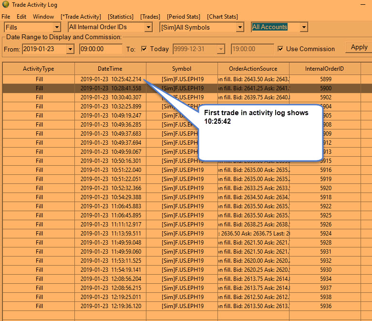Expand the All Internal Order IDs dropdown
This screenshot has width=372, height=321.
[x=149, y=27]
